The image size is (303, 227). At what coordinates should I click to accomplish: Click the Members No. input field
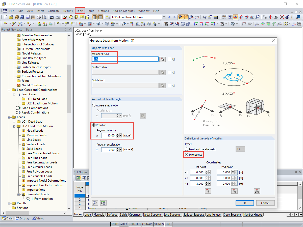point(125,59)
